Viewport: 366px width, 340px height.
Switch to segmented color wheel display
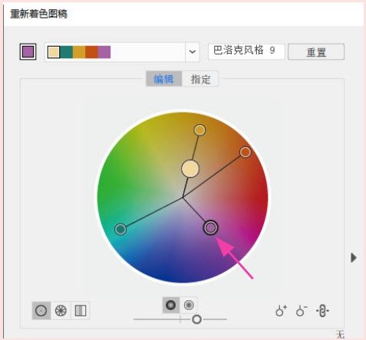[x=61, y=310]
